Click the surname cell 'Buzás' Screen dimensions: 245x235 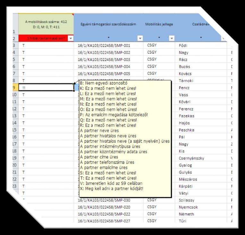pyautogui.click(x=201, y=67)
